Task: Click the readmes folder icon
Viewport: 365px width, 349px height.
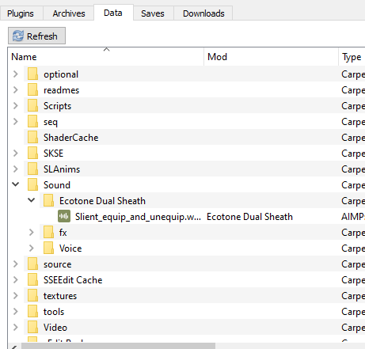Action: point(32,89)
